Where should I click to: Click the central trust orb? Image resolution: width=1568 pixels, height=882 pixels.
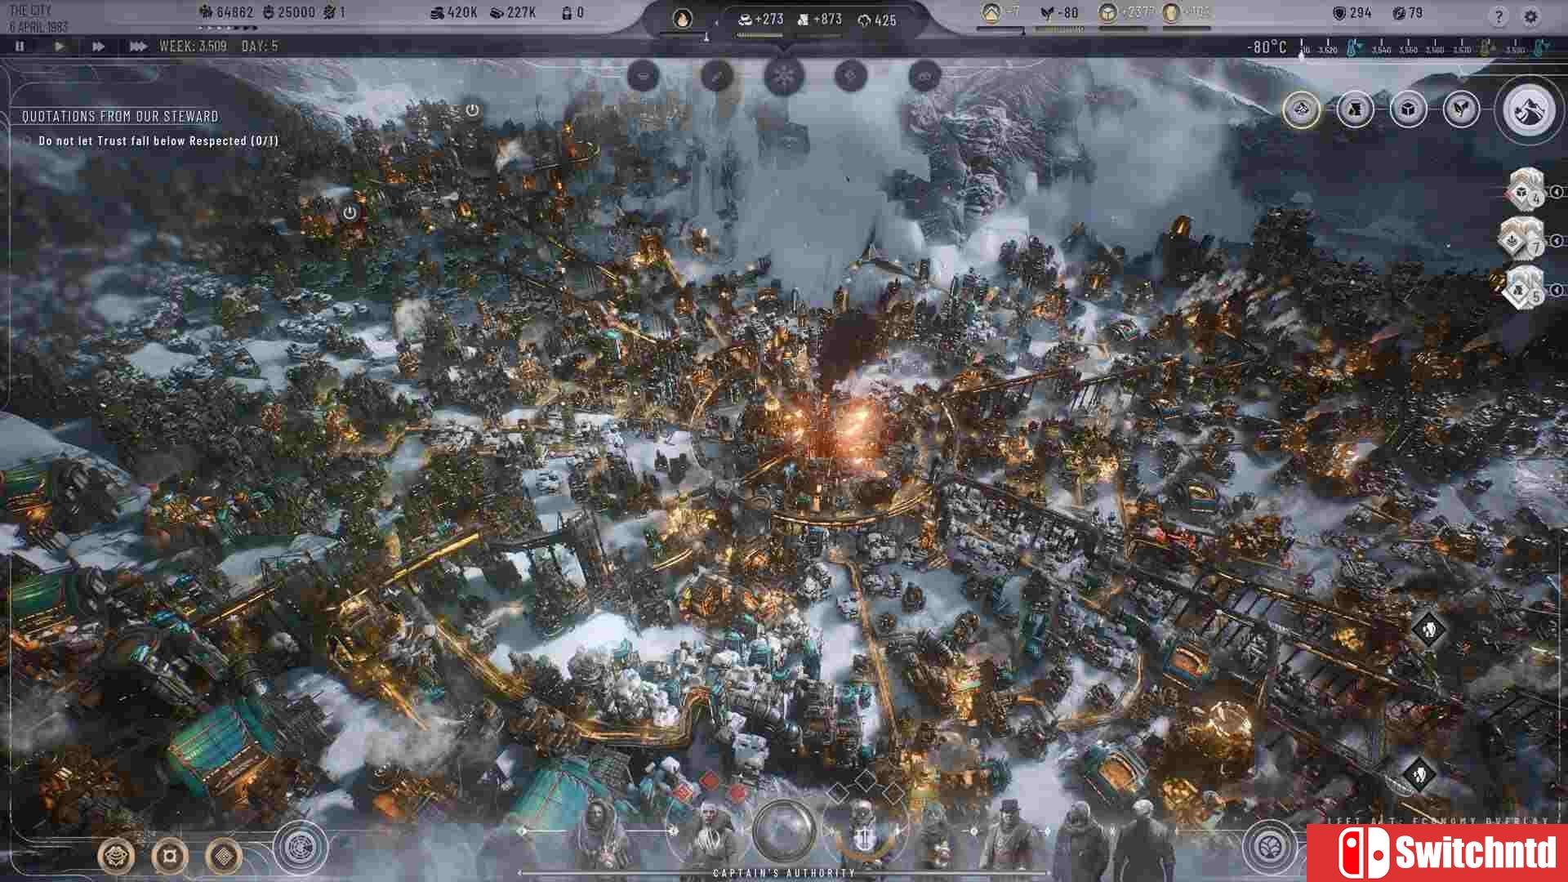(784, 831)
